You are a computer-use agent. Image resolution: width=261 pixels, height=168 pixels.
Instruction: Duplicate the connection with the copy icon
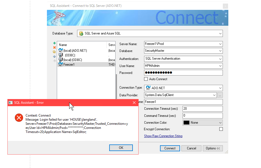pos(54,52)
